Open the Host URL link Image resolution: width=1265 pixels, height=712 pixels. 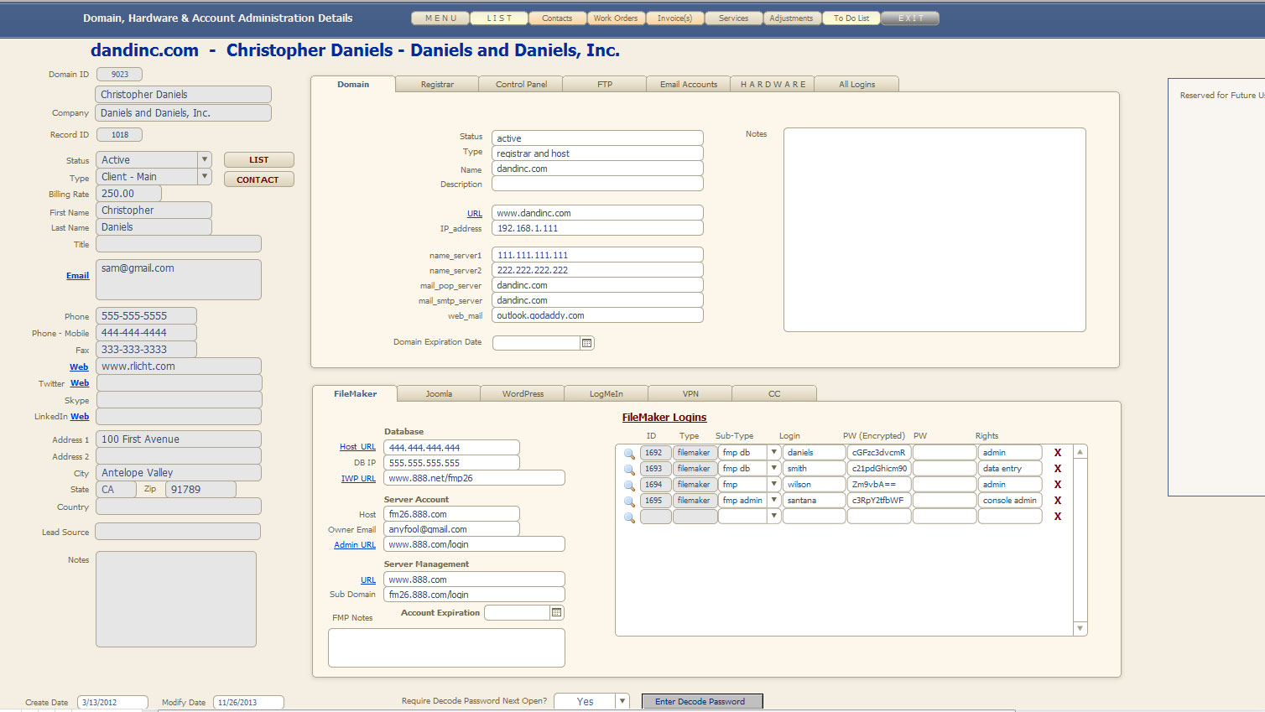pos(357,447)
